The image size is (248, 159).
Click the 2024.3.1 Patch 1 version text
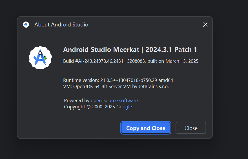click(x=171, y=50)
